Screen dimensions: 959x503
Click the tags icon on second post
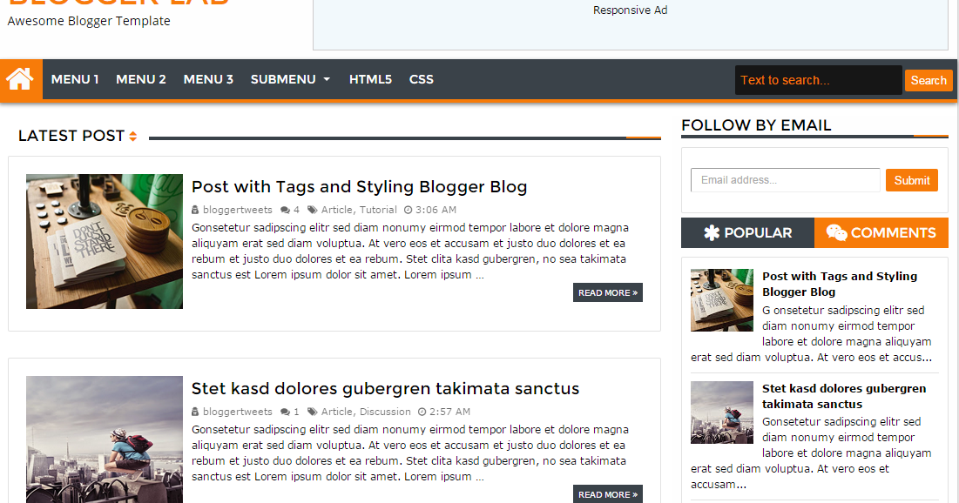tap(313, 412)
